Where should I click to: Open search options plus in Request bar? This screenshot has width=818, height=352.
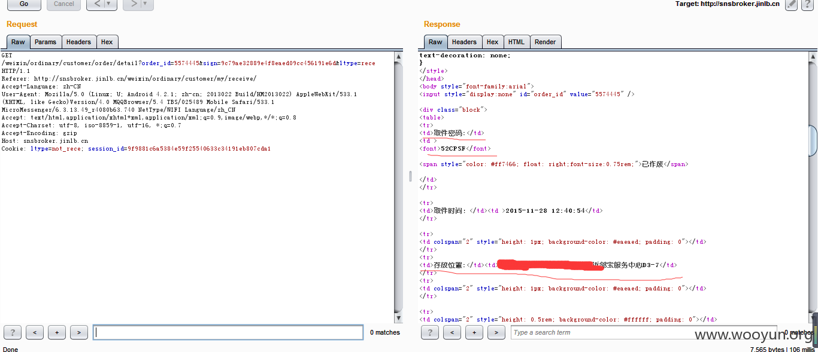click(x=57, y=332)
